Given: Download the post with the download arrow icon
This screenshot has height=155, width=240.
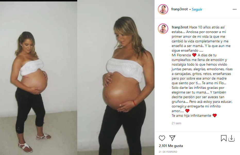Looking at the screenshot, I should 232,138.
